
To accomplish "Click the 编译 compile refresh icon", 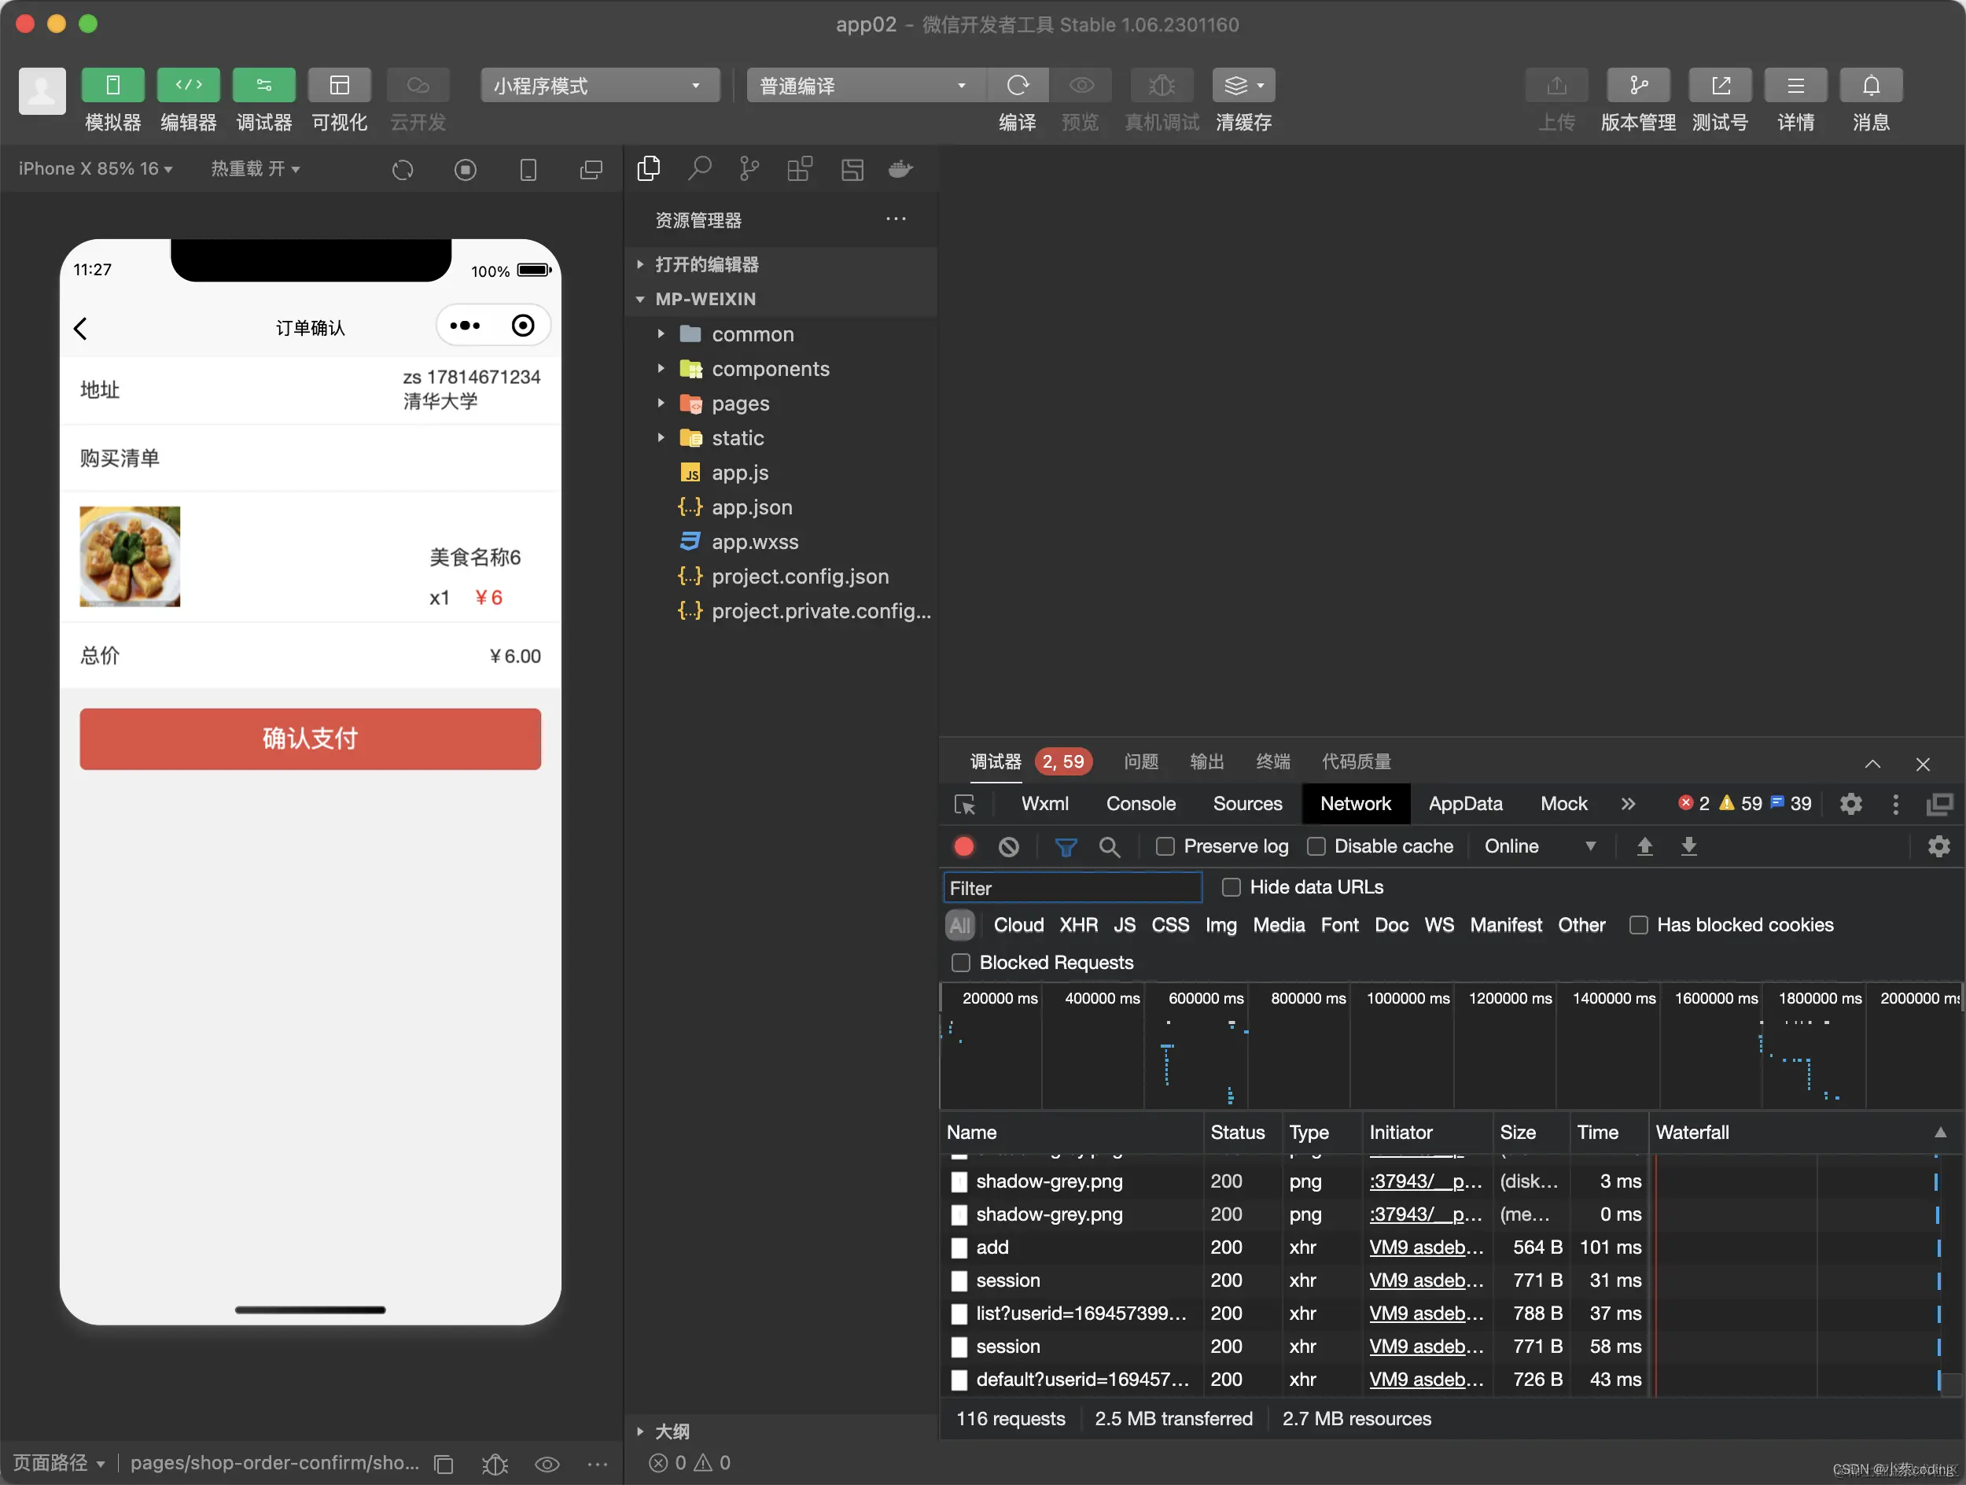I will [x=1017, y=85].
